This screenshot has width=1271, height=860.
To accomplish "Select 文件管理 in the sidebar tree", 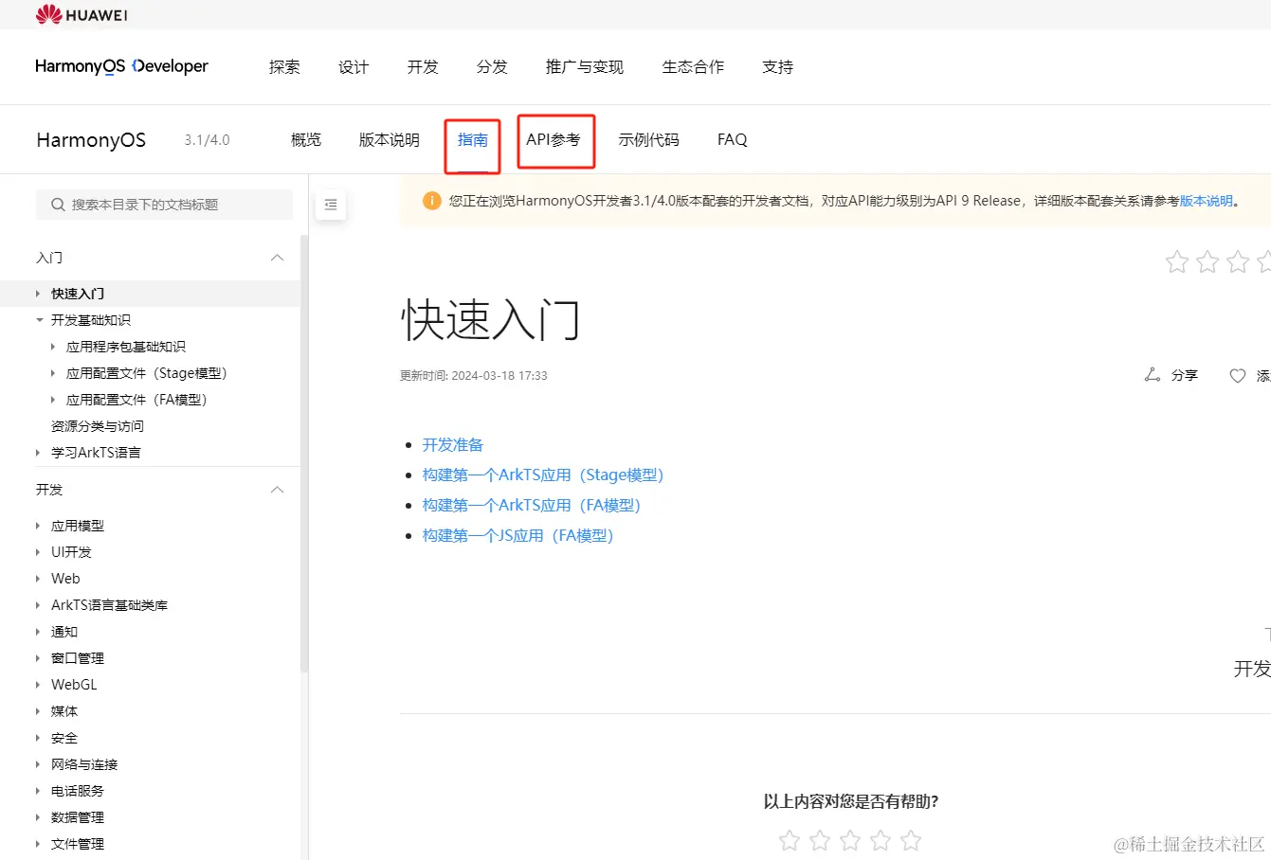I will point(78,844).
